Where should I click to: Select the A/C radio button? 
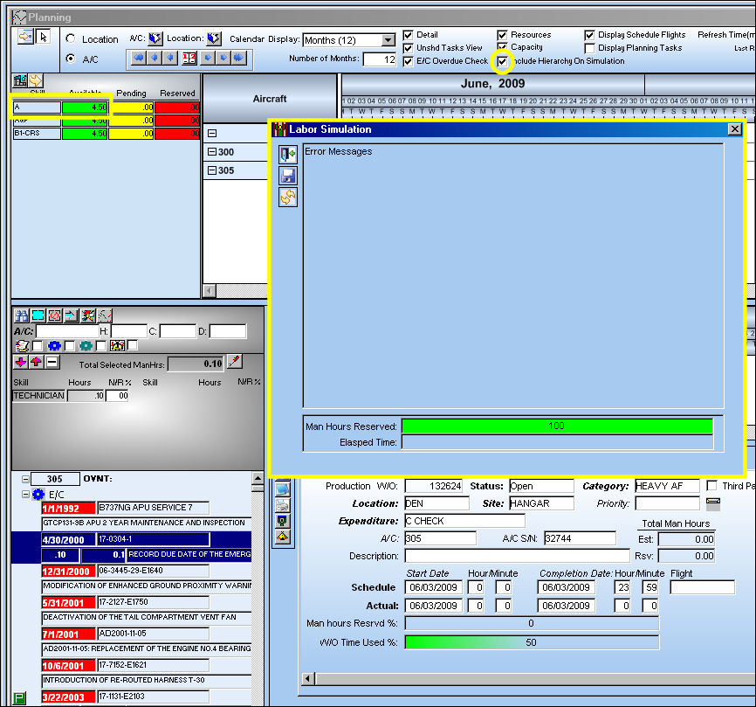[x=71, y=59]
